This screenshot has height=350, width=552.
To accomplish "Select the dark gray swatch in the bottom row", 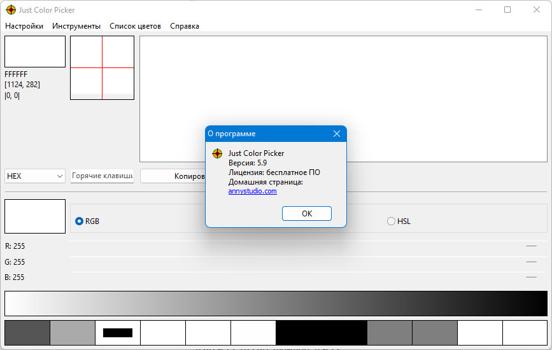I will pos(27,332).
